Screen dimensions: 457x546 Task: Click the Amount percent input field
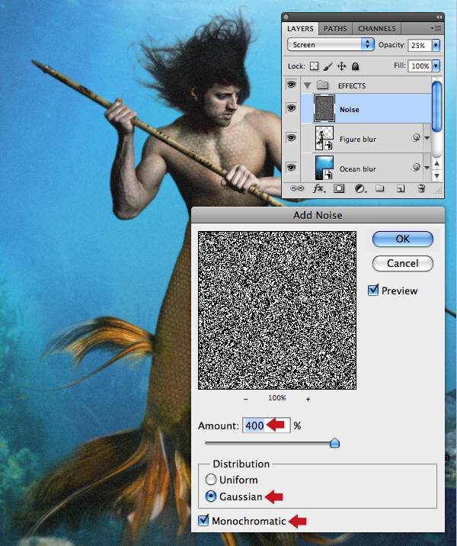[x=267, y=426]
